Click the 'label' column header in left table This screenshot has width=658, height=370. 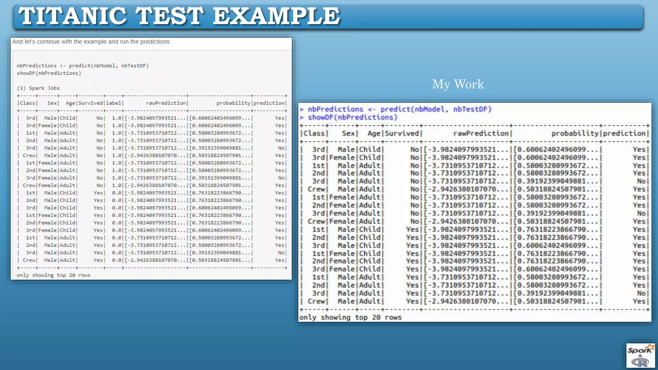pos(114,103)
